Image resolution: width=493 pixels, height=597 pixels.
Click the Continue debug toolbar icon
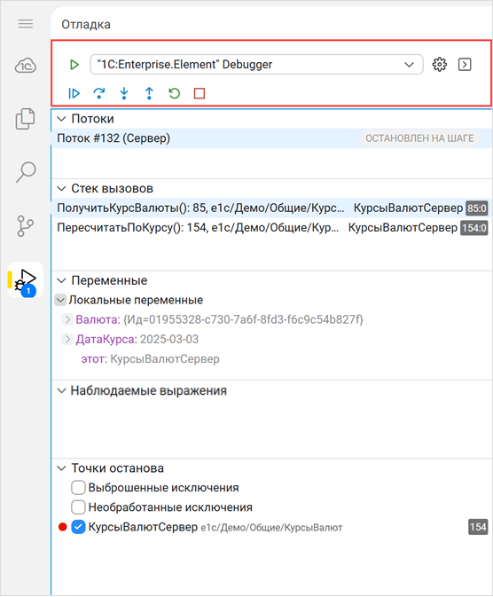74,93
